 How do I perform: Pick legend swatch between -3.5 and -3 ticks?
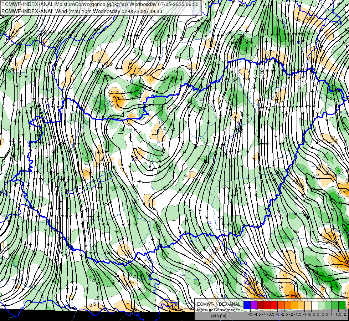[x=274, y=305]
